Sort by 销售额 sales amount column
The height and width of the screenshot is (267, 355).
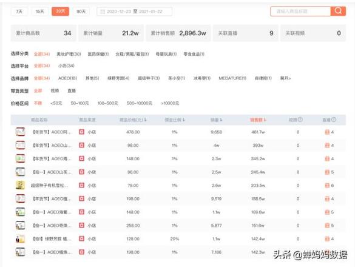click(258, 120)
